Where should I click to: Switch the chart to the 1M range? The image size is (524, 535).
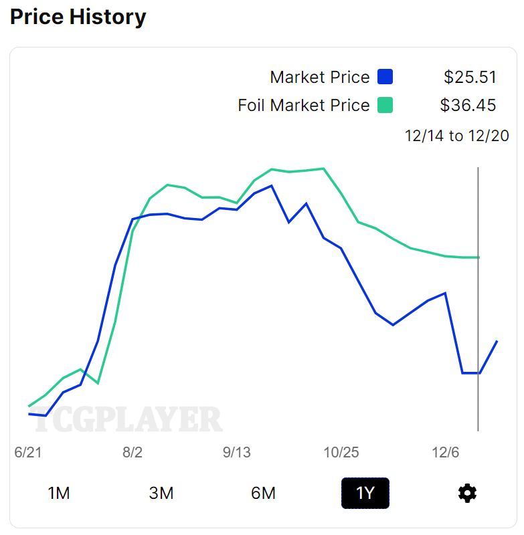[59, 494]
